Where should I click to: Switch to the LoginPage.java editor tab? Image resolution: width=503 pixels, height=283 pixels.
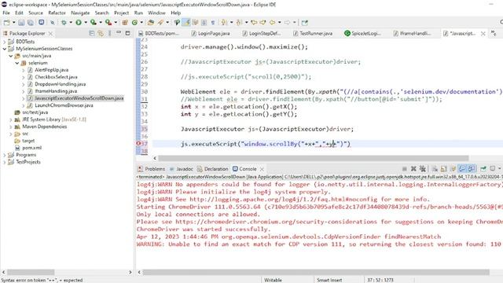pyautogui.click(x=211, y=33)
